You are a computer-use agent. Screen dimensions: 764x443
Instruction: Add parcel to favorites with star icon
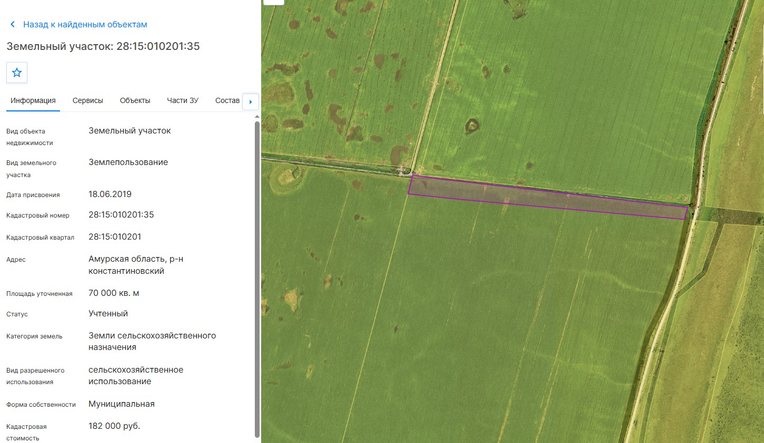pos(17,73)
